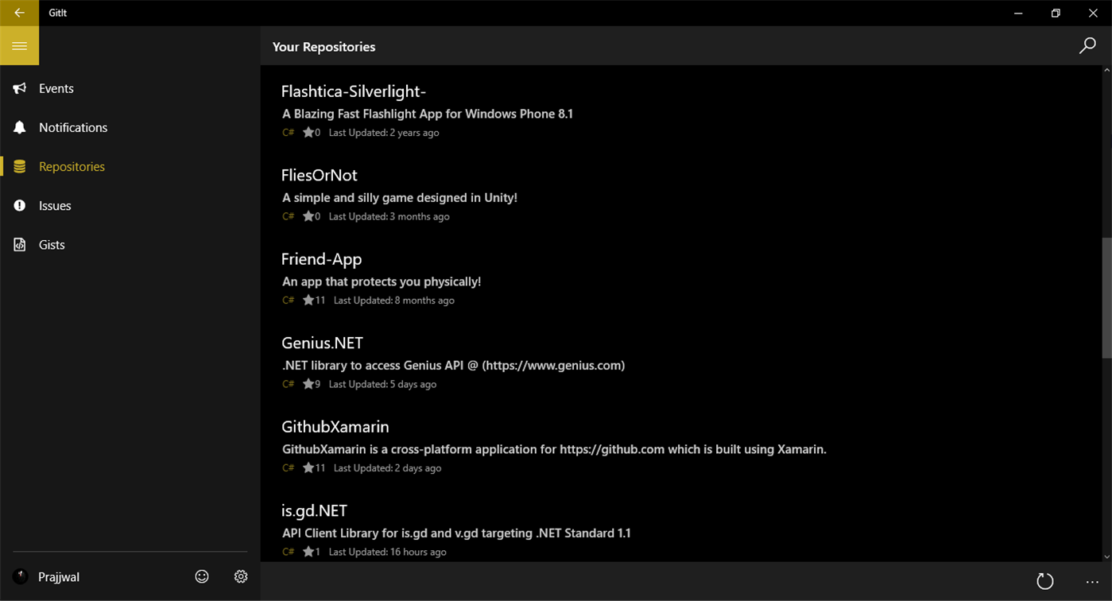Click the repository list scrollbar

pyautogui.click(x=1106, y=294)
